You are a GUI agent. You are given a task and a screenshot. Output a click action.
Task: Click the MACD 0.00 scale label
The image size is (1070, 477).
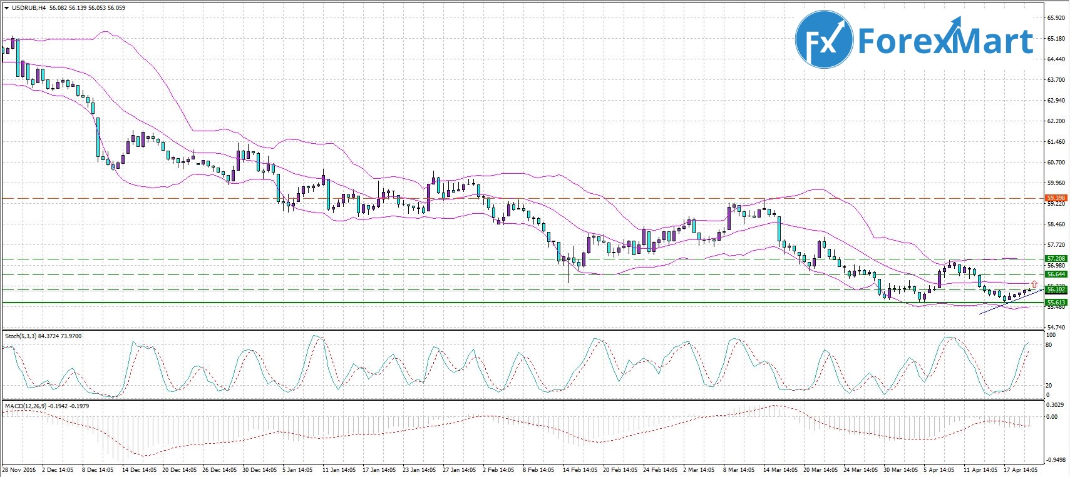click(1052, 417)
